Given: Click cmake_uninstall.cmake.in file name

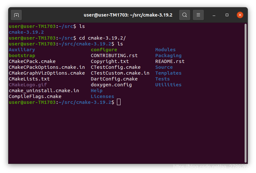Looking at the screenshot, I should click(x=44, y=91).
